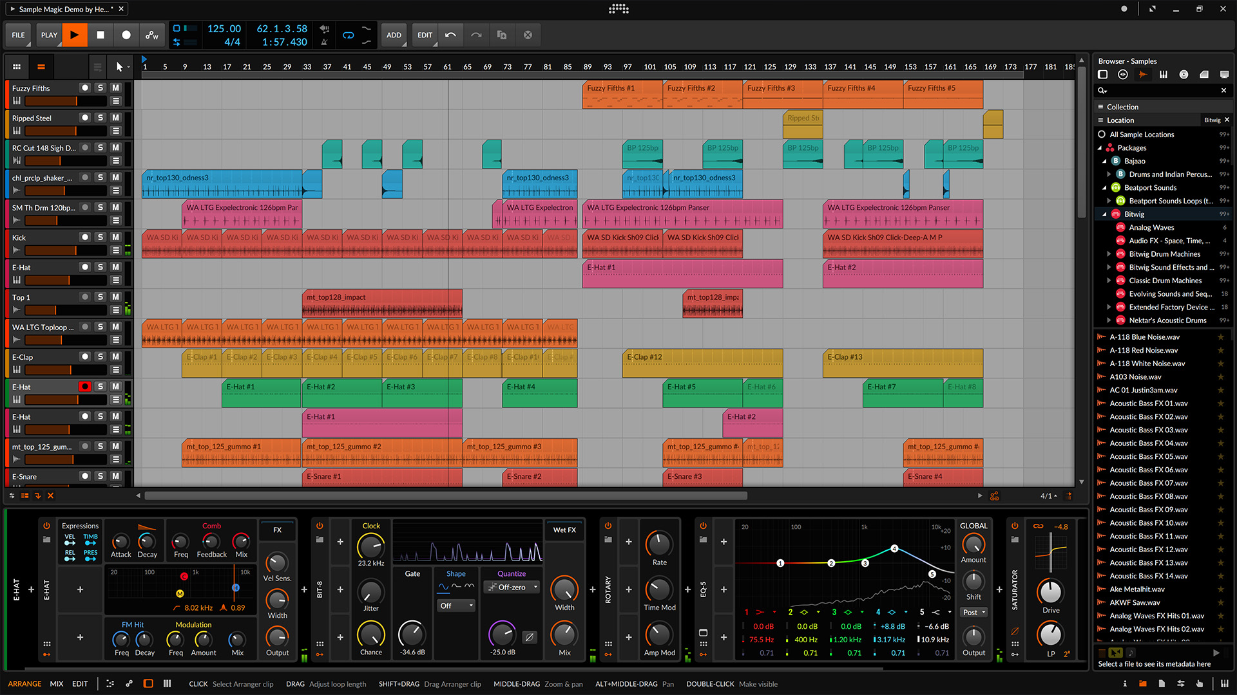Click the orange Play transport button
The height and width of the screenshot is (695, 1237).
(x=74, y=35)
